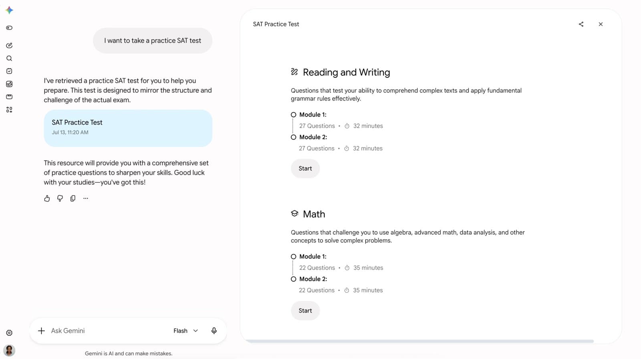Start the Math section
641x359 pixels.
pos(305,311)
